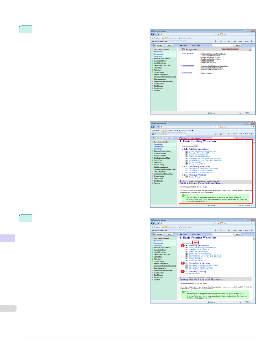The width and height of the screenshot is (276, 357).
Task: Click red Stop X in bottom browser window
Action: coord(218,223)
